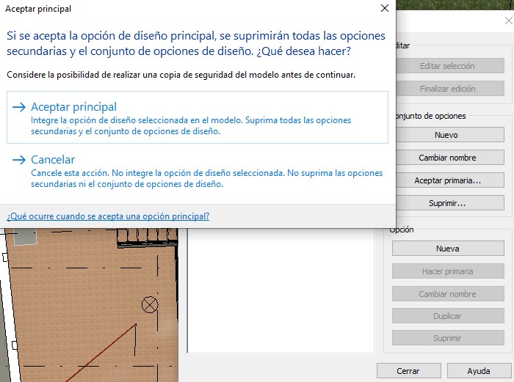Click the Hacer primaria button
Screen dimensions: 514x382
tap(446, 271)
